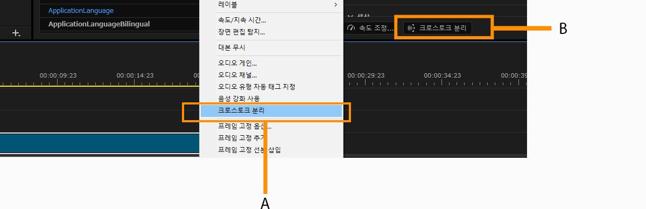
Task: Select the ApplicationLanguage row
Action: click(x=120, y=10)
